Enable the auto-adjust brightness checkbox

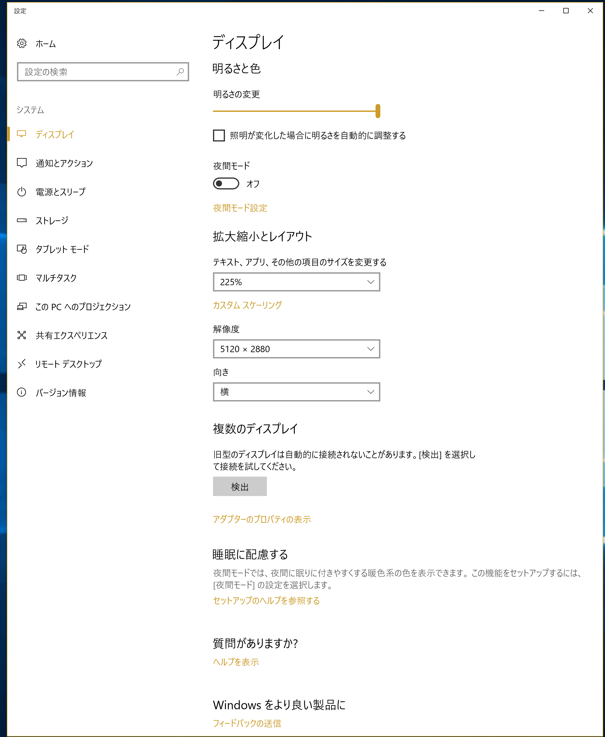click(x=219, y=135)
